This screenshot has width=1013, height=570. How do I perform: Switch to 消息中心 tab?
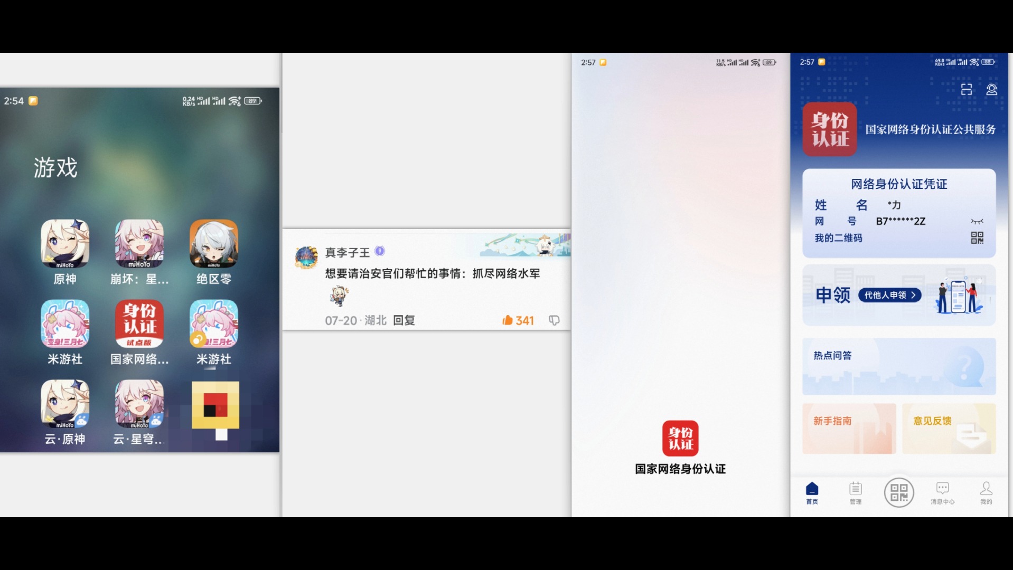943,493
